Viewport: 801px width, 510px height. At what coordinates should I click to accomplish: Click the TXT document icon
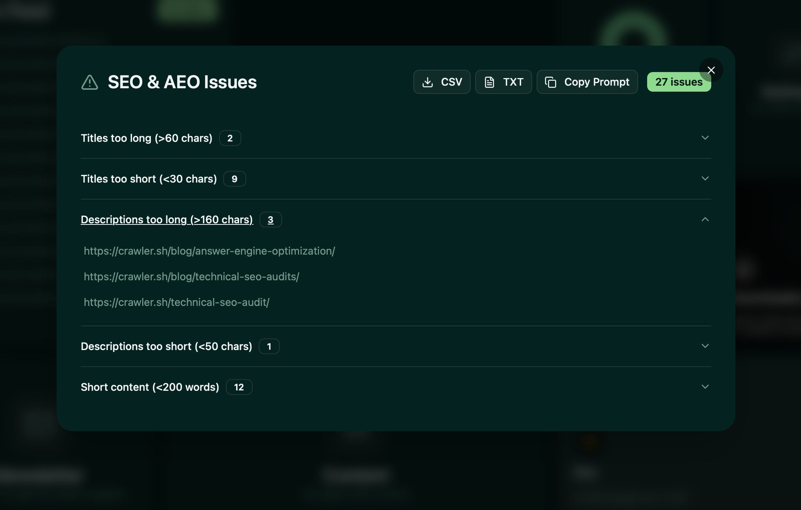click(x=489, y=82)
